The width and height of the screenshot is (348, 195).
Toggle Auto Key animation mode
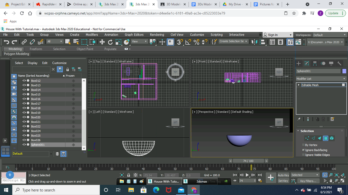[x=283, y=175]
